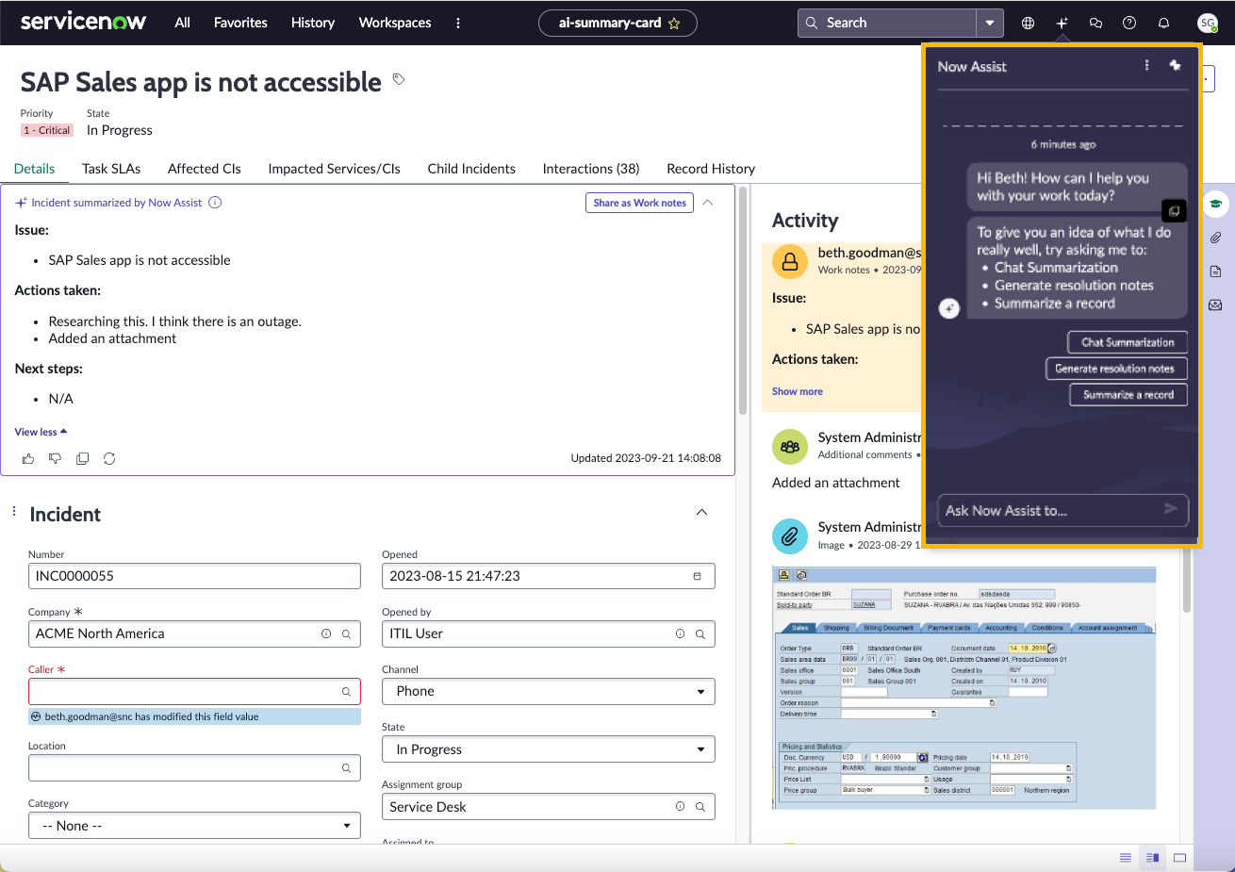The height and width of the screenshot is (872, 1235).
Task: Switch to the Impacted Services/CIs tab
Action: coord(335,169)
